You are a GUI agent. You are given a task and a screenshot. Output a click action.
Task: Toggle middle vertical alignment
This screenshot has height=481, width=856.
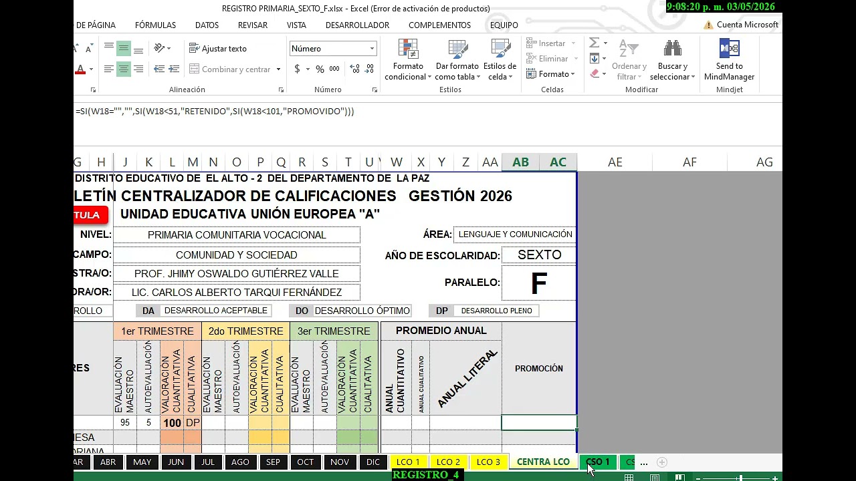click(x=124, y=48)
